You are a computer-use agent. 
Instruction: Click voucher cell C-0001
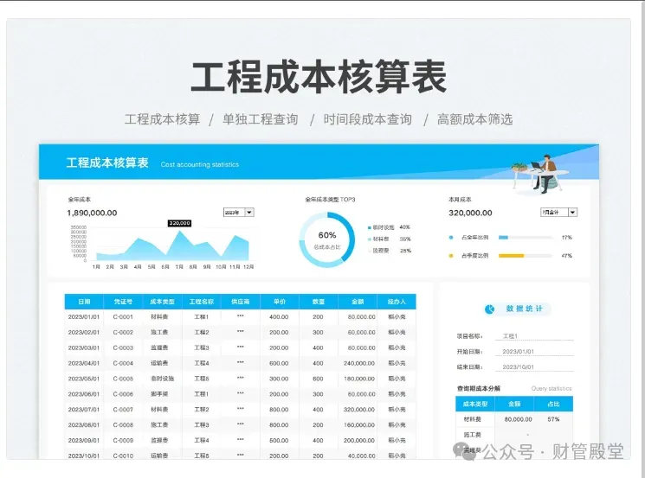click(123, 316)
